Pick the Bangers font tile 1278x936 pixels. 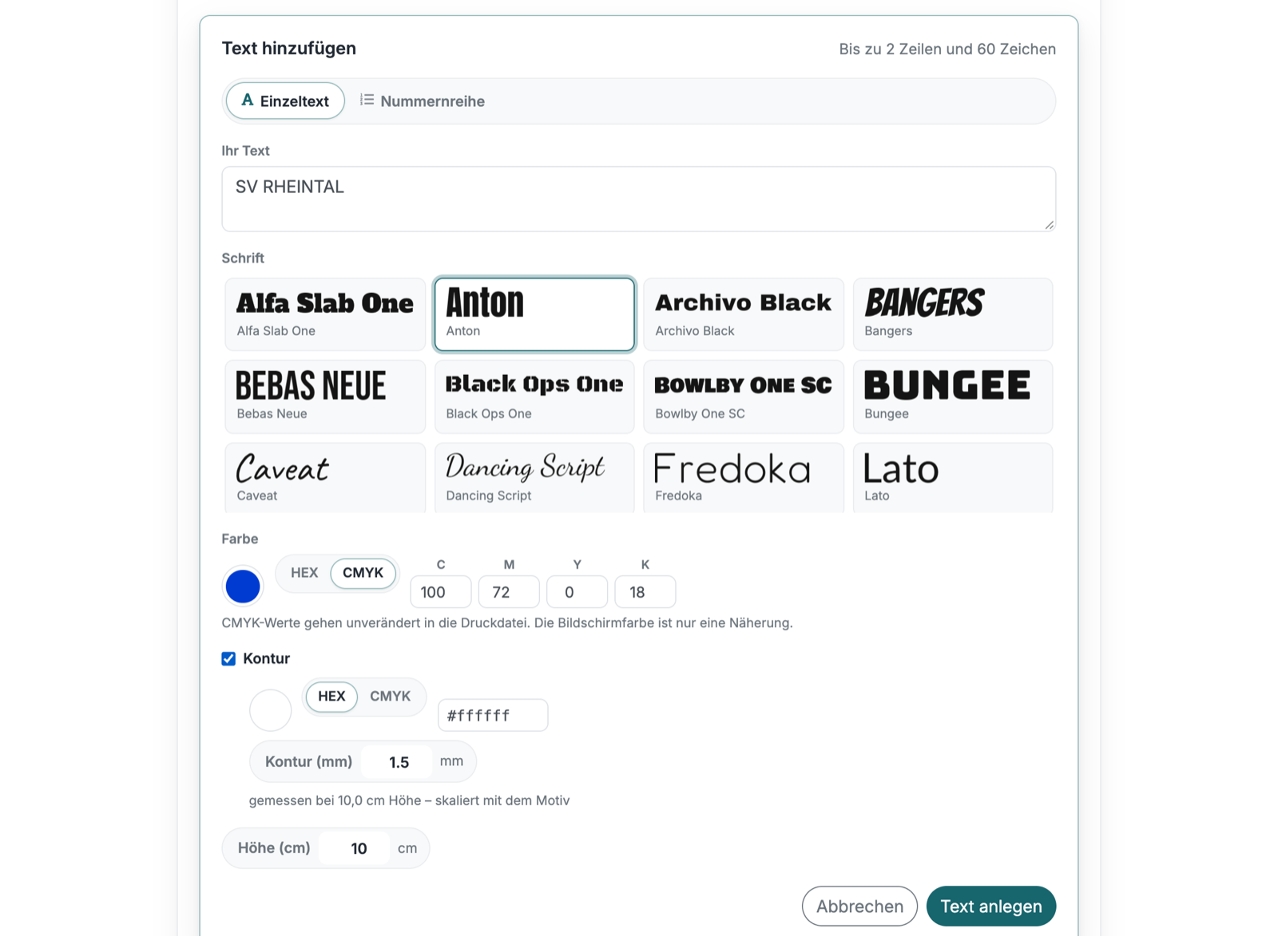point(953,314)
